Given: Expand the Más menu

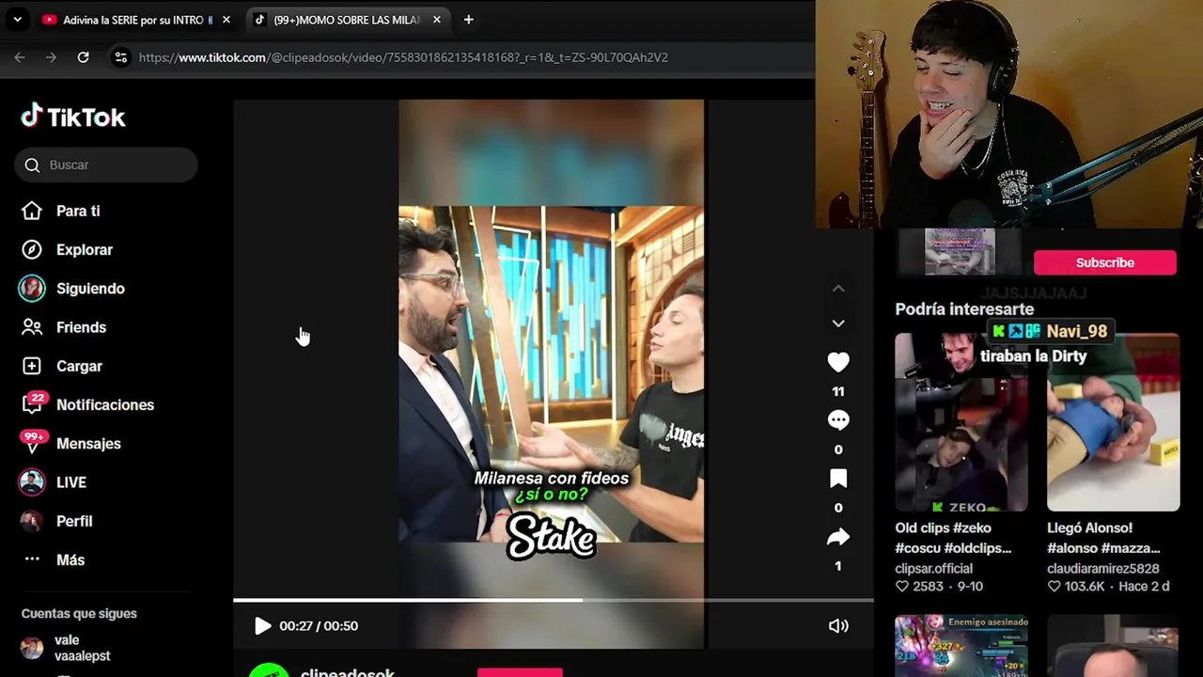Looking at the screenshot, I should (x=70, y=559).
